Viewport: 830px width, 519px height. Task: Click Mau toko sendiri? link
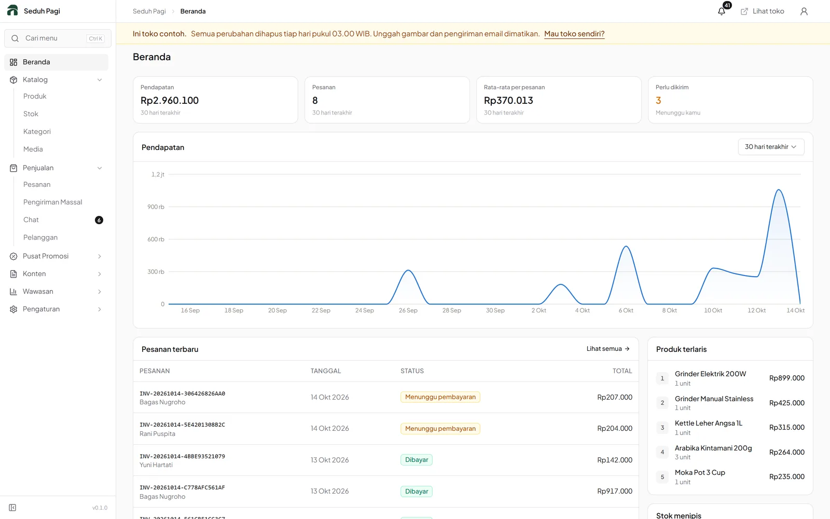pos(574,34)
